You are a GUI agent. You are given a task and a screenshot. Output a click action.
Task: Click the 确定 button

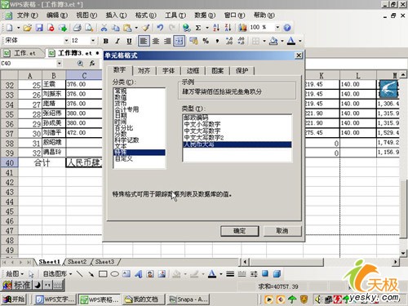[x=239, y=231]
